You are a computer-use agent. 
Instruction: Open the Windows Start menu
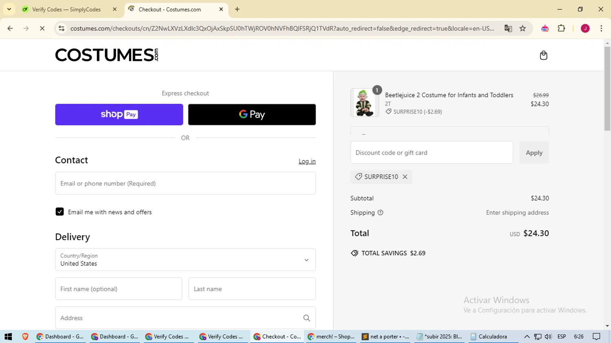tap(8, 336)
